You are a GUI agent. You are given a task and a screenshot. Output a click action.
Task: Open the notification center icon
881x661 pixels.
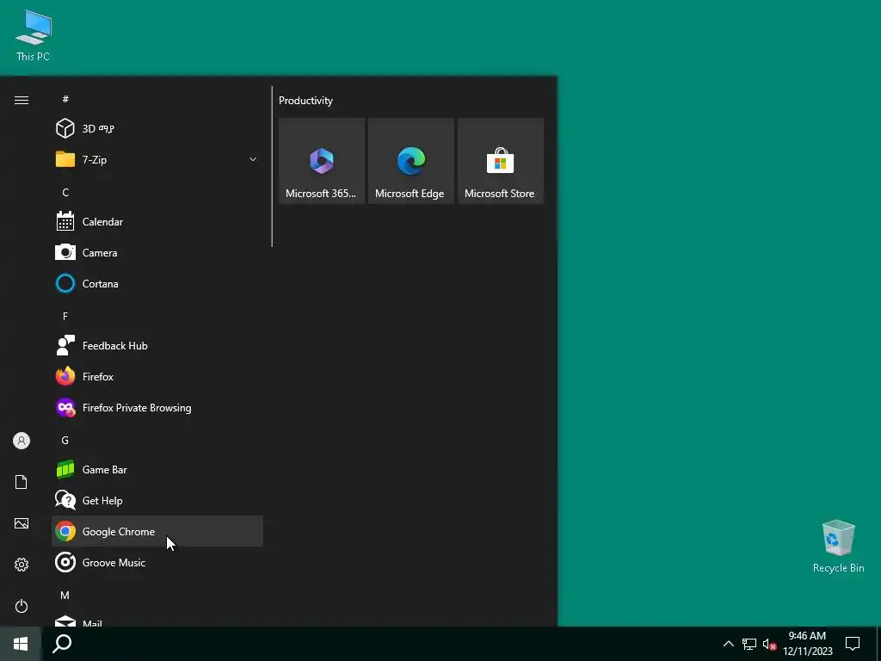pyautogui.click(x=853, y=644)
